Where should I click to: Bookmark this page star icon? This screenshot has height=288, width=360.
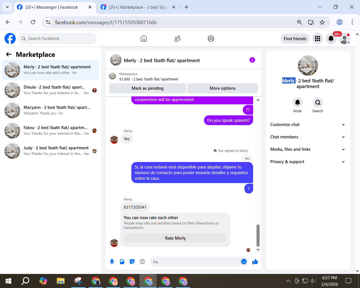tap(322, 22)
